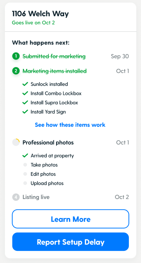This screenshot has height=263, width=141.
Task: Expand the Marketing items installed step
Action: click(x=55, y=71)
